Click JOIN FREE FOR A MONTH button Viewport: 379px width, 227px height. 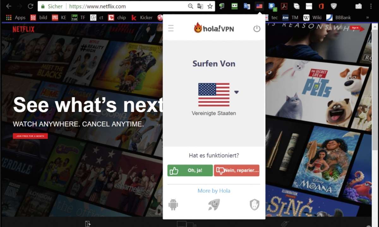pos(30,136)
